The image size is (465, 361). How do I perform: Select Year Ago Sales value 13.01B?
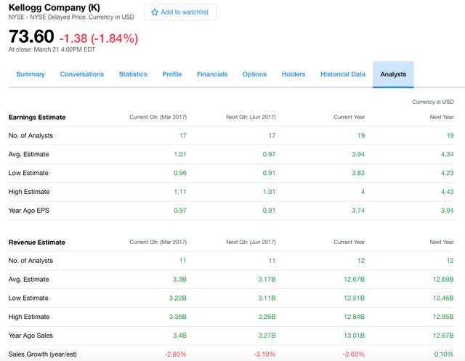click(355, 336)
